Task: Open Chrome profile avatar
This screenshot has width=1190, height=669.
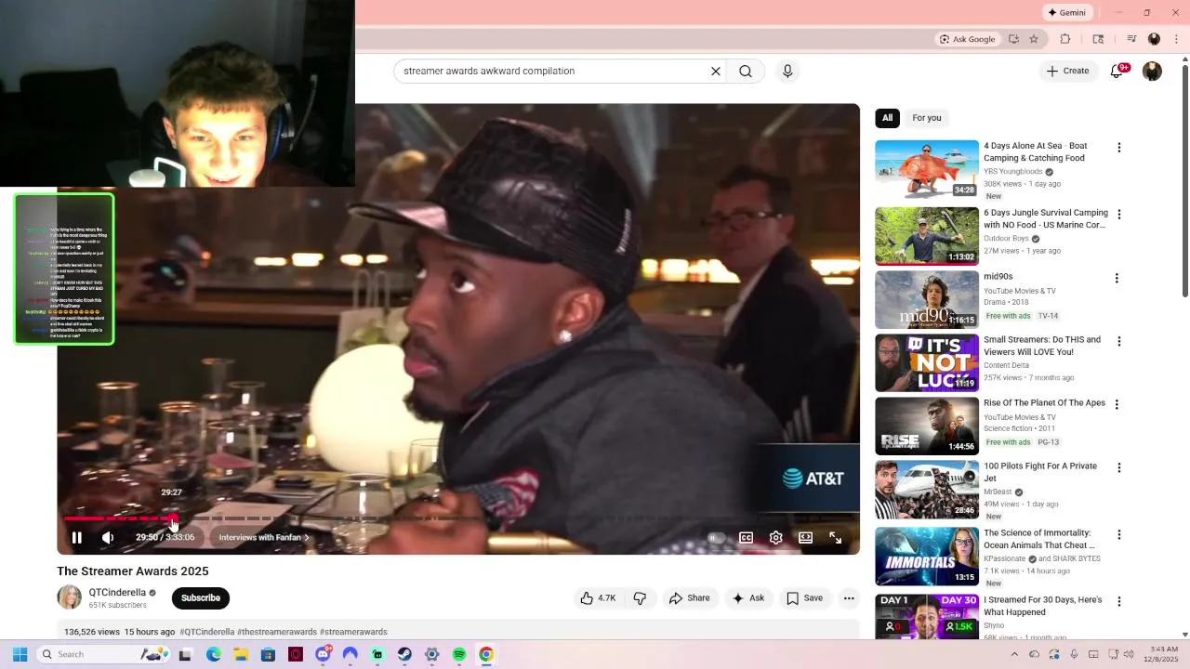Action: tap(1154, 39)
